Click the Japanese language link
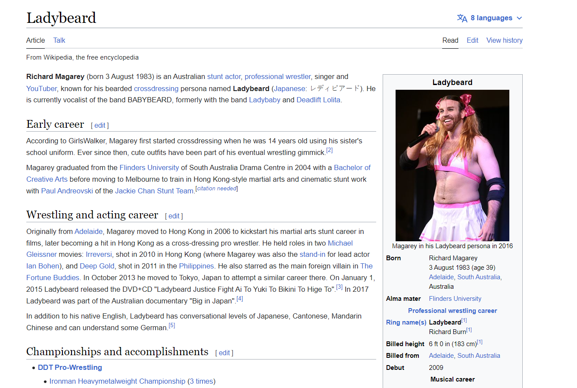This screenshot has width=577, height=388. (290, 88)
